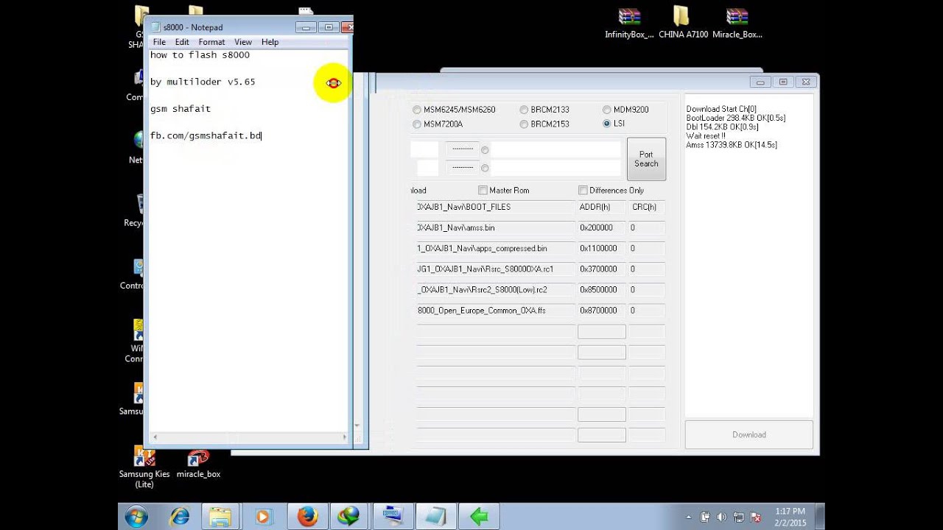Click the Notepad title bar icon
The width and height of the screenshot is (943, 530).
pyautogui.click(x=155, y=27)
